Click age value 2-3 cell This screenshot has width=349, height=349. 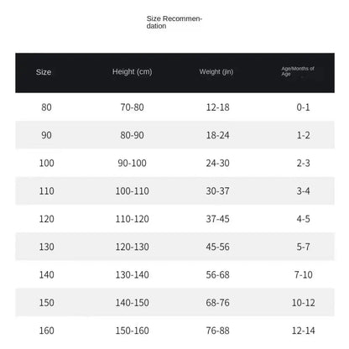(303, 163)
